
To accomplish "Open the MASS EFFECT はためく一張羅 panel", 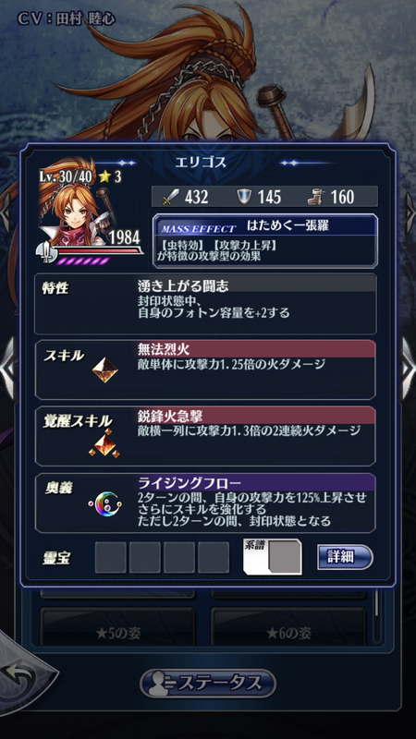I will point(265,241).
